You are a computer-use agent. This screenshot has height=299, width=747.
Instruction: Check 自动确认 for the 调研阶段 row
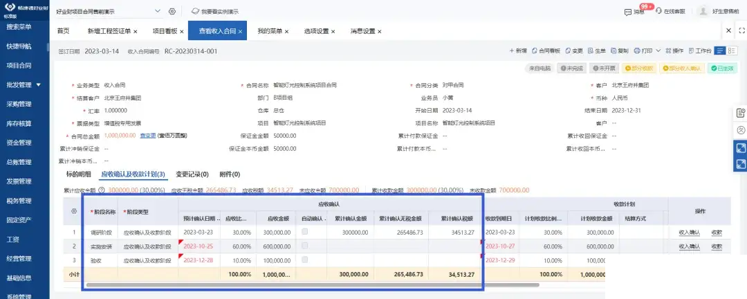coord(304,231)
